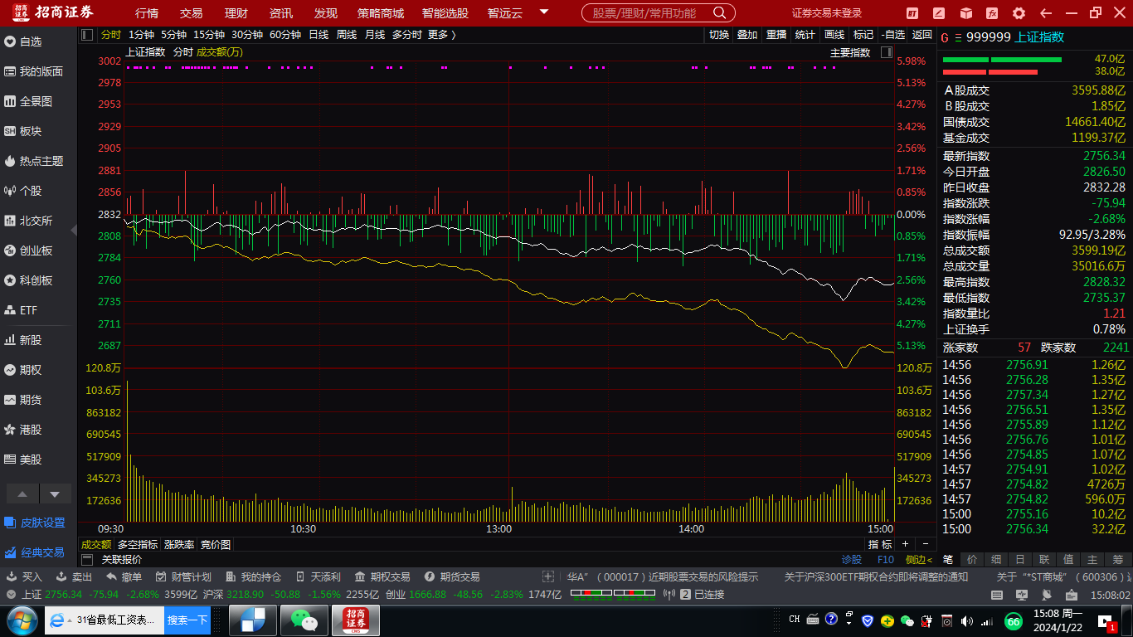Screen dimensions: 1133x637
Task: Click the back arrow in title bar
Action: tap(1045, 13)
